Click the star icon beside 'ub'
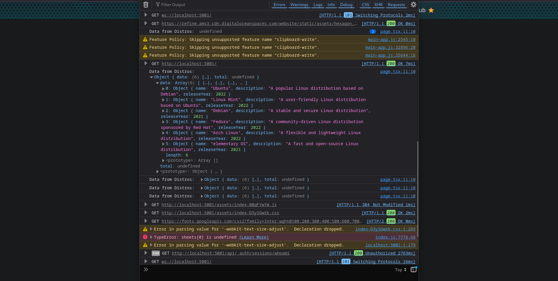558x281 pixels. click(431, 10)
